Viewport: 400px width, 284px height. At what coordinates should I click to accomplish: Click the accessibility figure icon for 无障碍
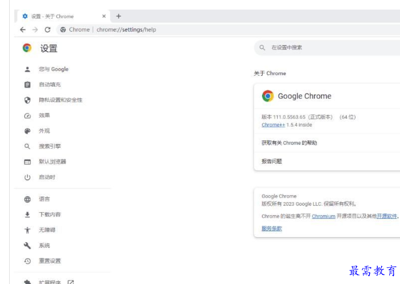(x=28, y=230)
